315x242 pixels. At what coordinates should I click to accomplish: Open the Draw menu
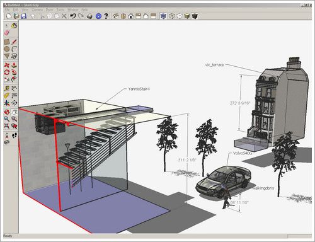click(x=50, y=9)
